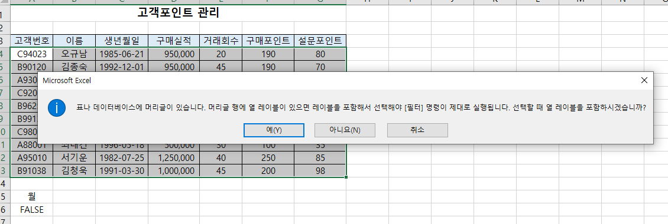668x224 pixels.
Task: Click customer number cell B91038
Action: (x=32, y=170)
